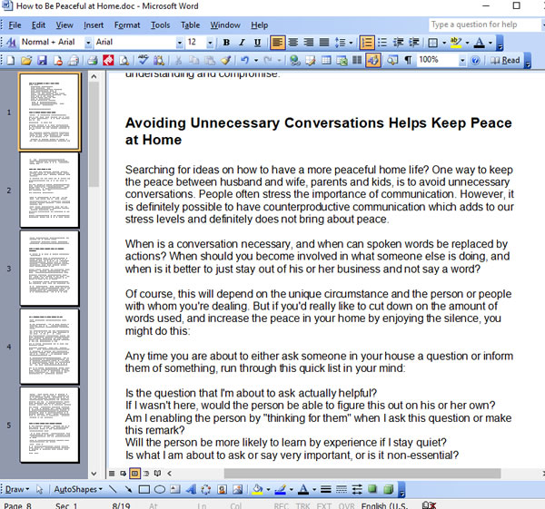The height and width of the screenshot is (509, 545).
Task: Select the Format Painter brush
Action: click(226, 61)
